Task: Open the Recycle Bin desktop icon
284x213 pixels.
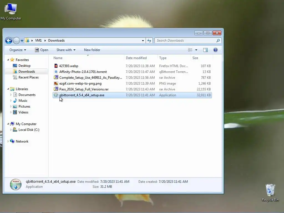Action: click(270, 192)
